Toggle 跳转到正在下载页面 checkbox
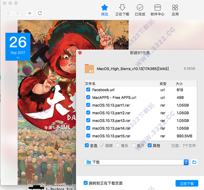Image resolution: width=204 pixels, height=190 pixels. pos(85,183)
